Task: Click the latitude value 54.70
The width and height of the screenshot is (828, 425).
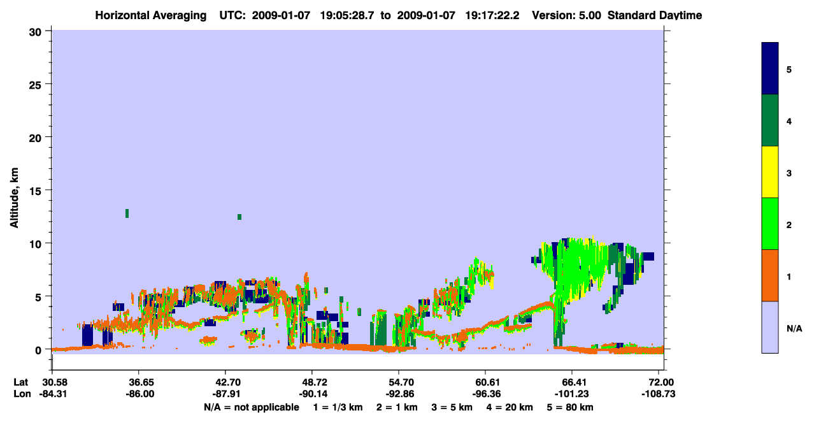Action: (399, 382)
